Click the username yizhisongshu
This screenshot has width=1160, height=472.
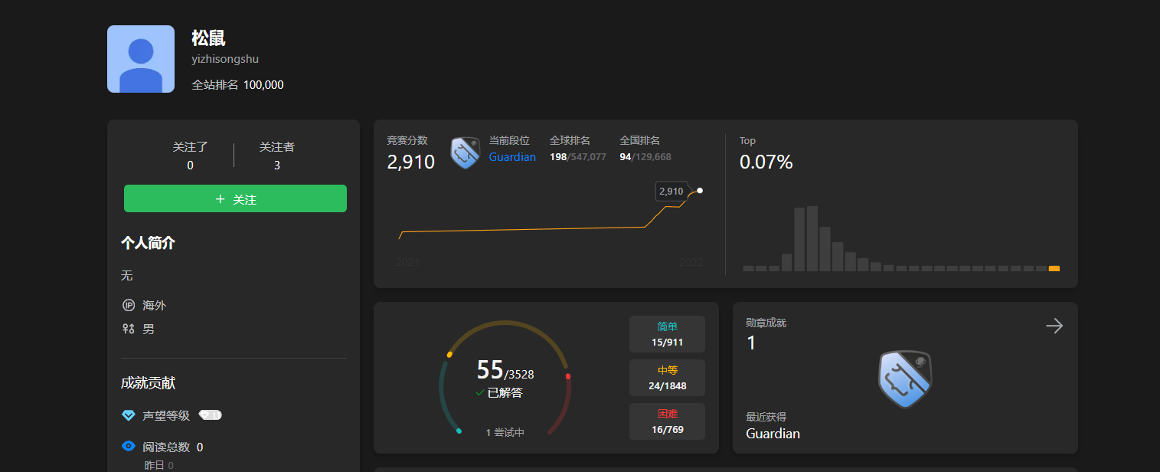225,59
